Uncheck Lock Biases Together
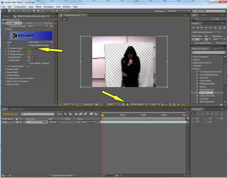Screen dimensions: 228x178 [x=28, y=63]
